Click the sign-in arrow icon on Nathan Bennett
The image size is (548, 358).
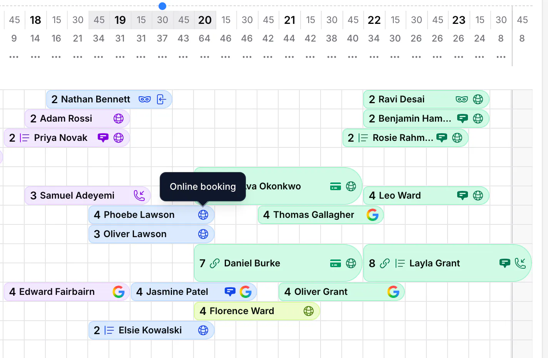click(x=162, y=99)
